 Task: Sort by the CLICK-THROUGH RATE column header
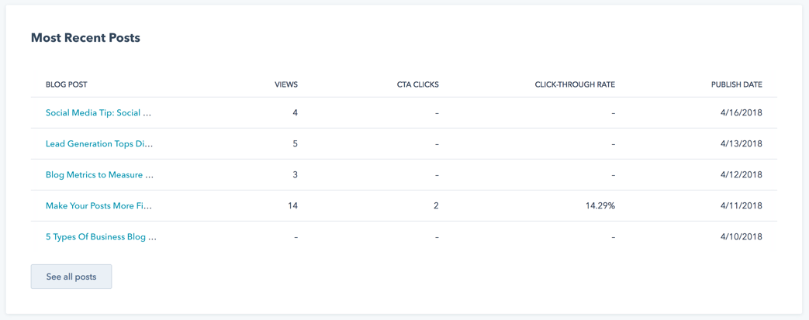coord(575,84)
